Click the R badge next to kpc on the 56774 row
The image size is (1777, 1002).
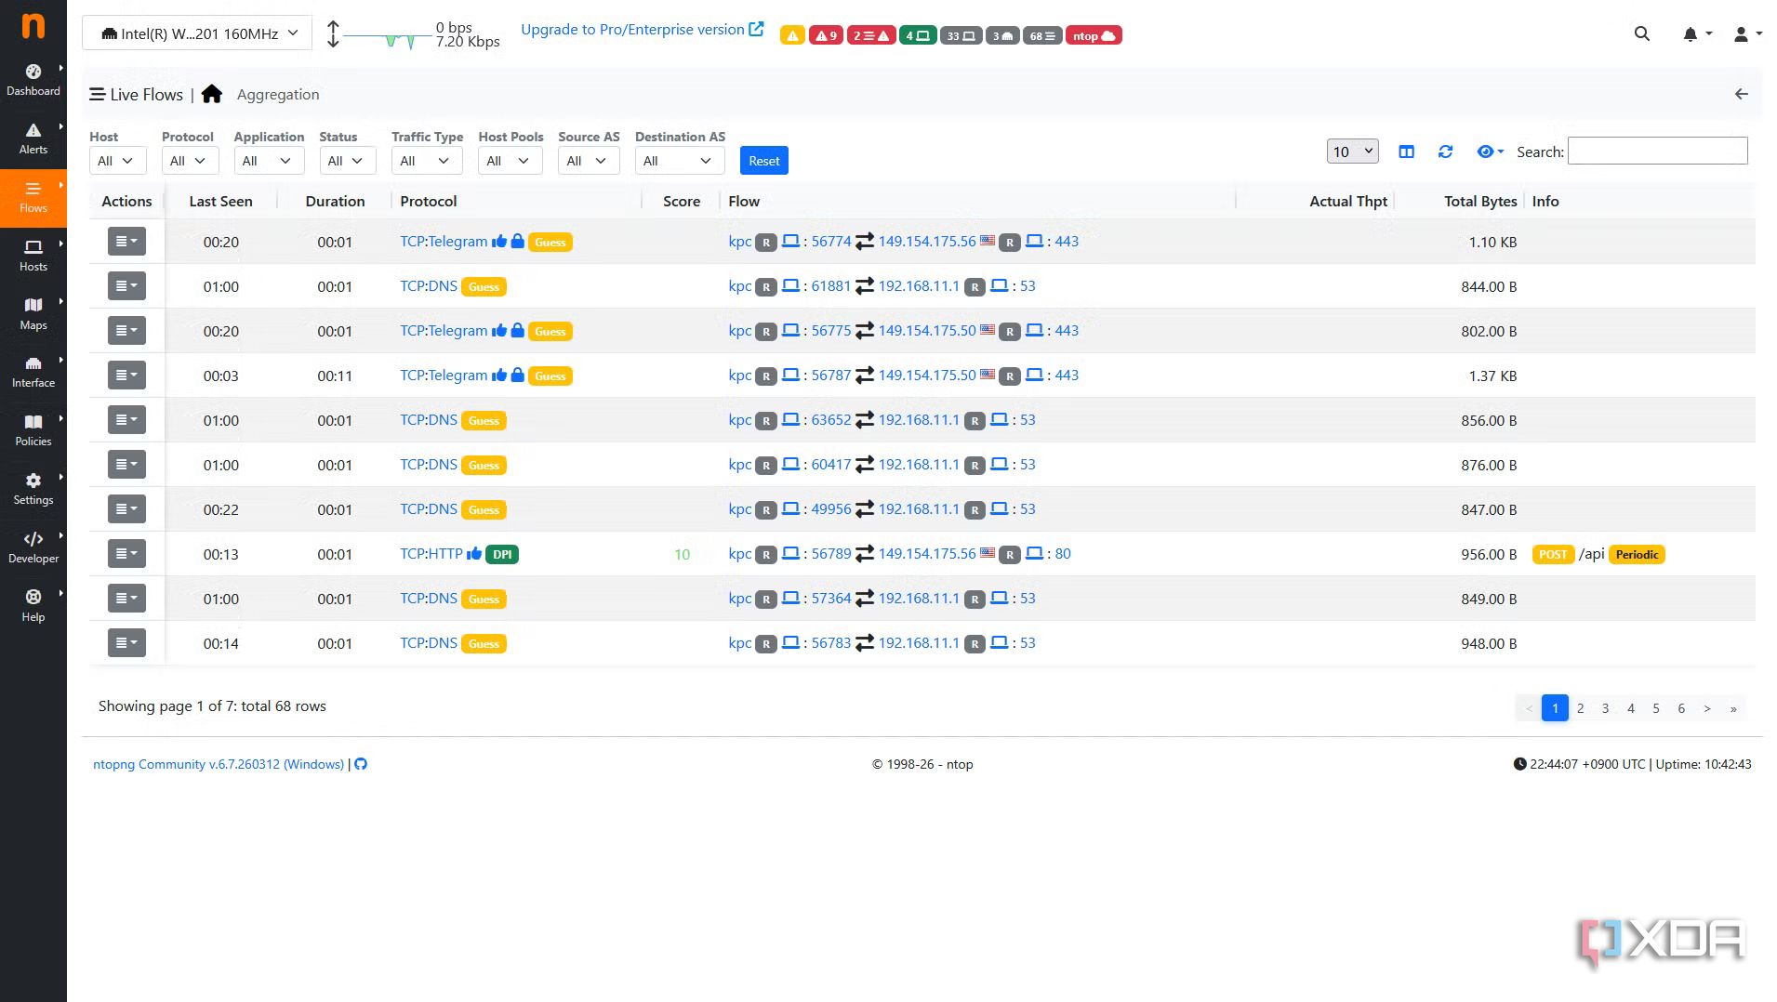pyautogui.click(x=766, y=242)
